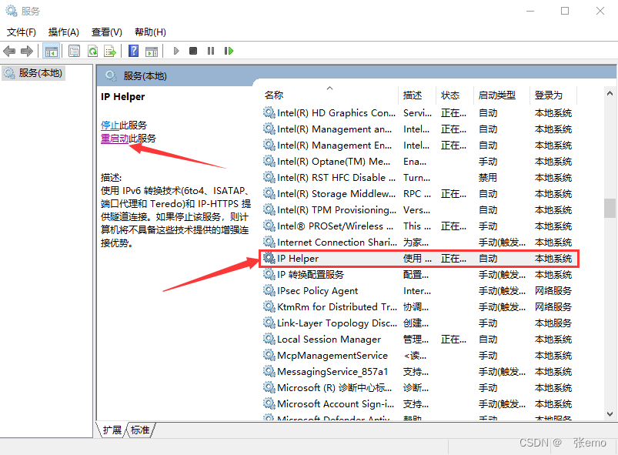Open the 操作(A) menu
This screenshot has width=618, height=455.
[x=63, y=32]
